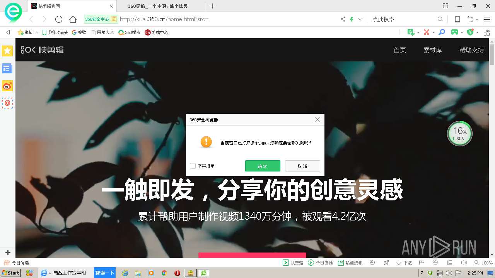Open 帮助支持 in the site navigation
This screenshot has width=495, height=278.
(471, 50)
